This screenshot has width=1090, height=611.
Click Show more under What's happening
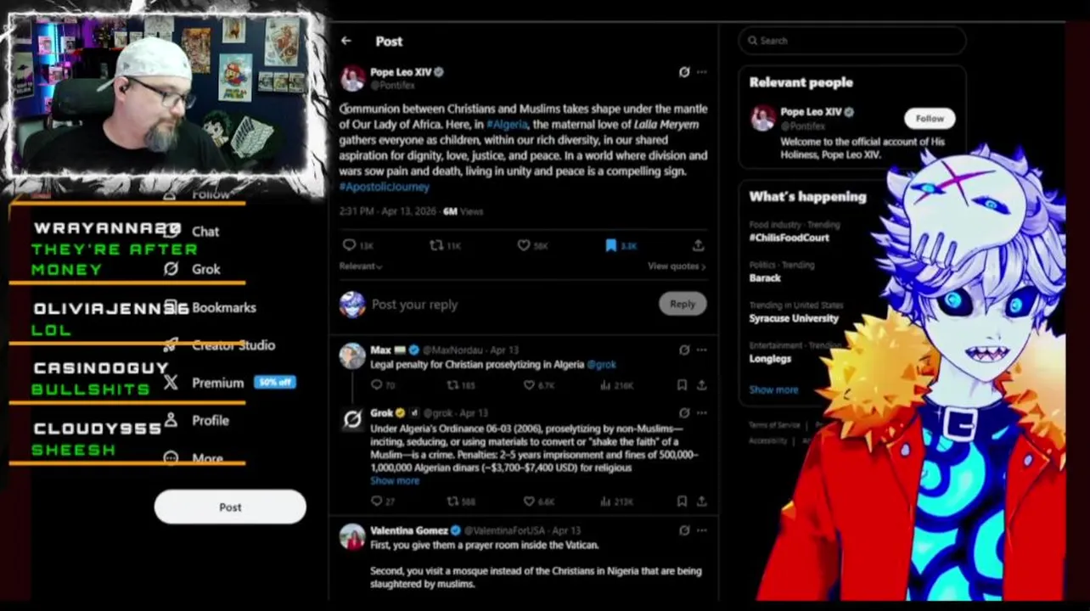[x=773, y=390]
